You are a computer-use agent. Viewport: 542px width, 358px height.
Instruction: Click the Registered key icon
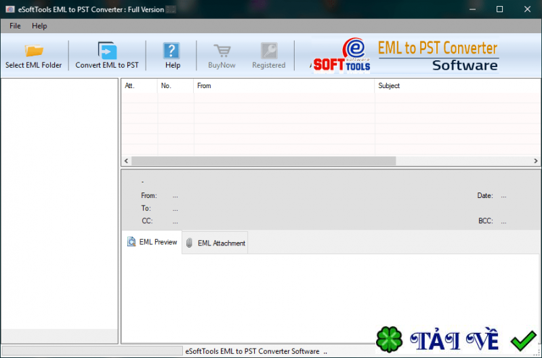[269, 50]
